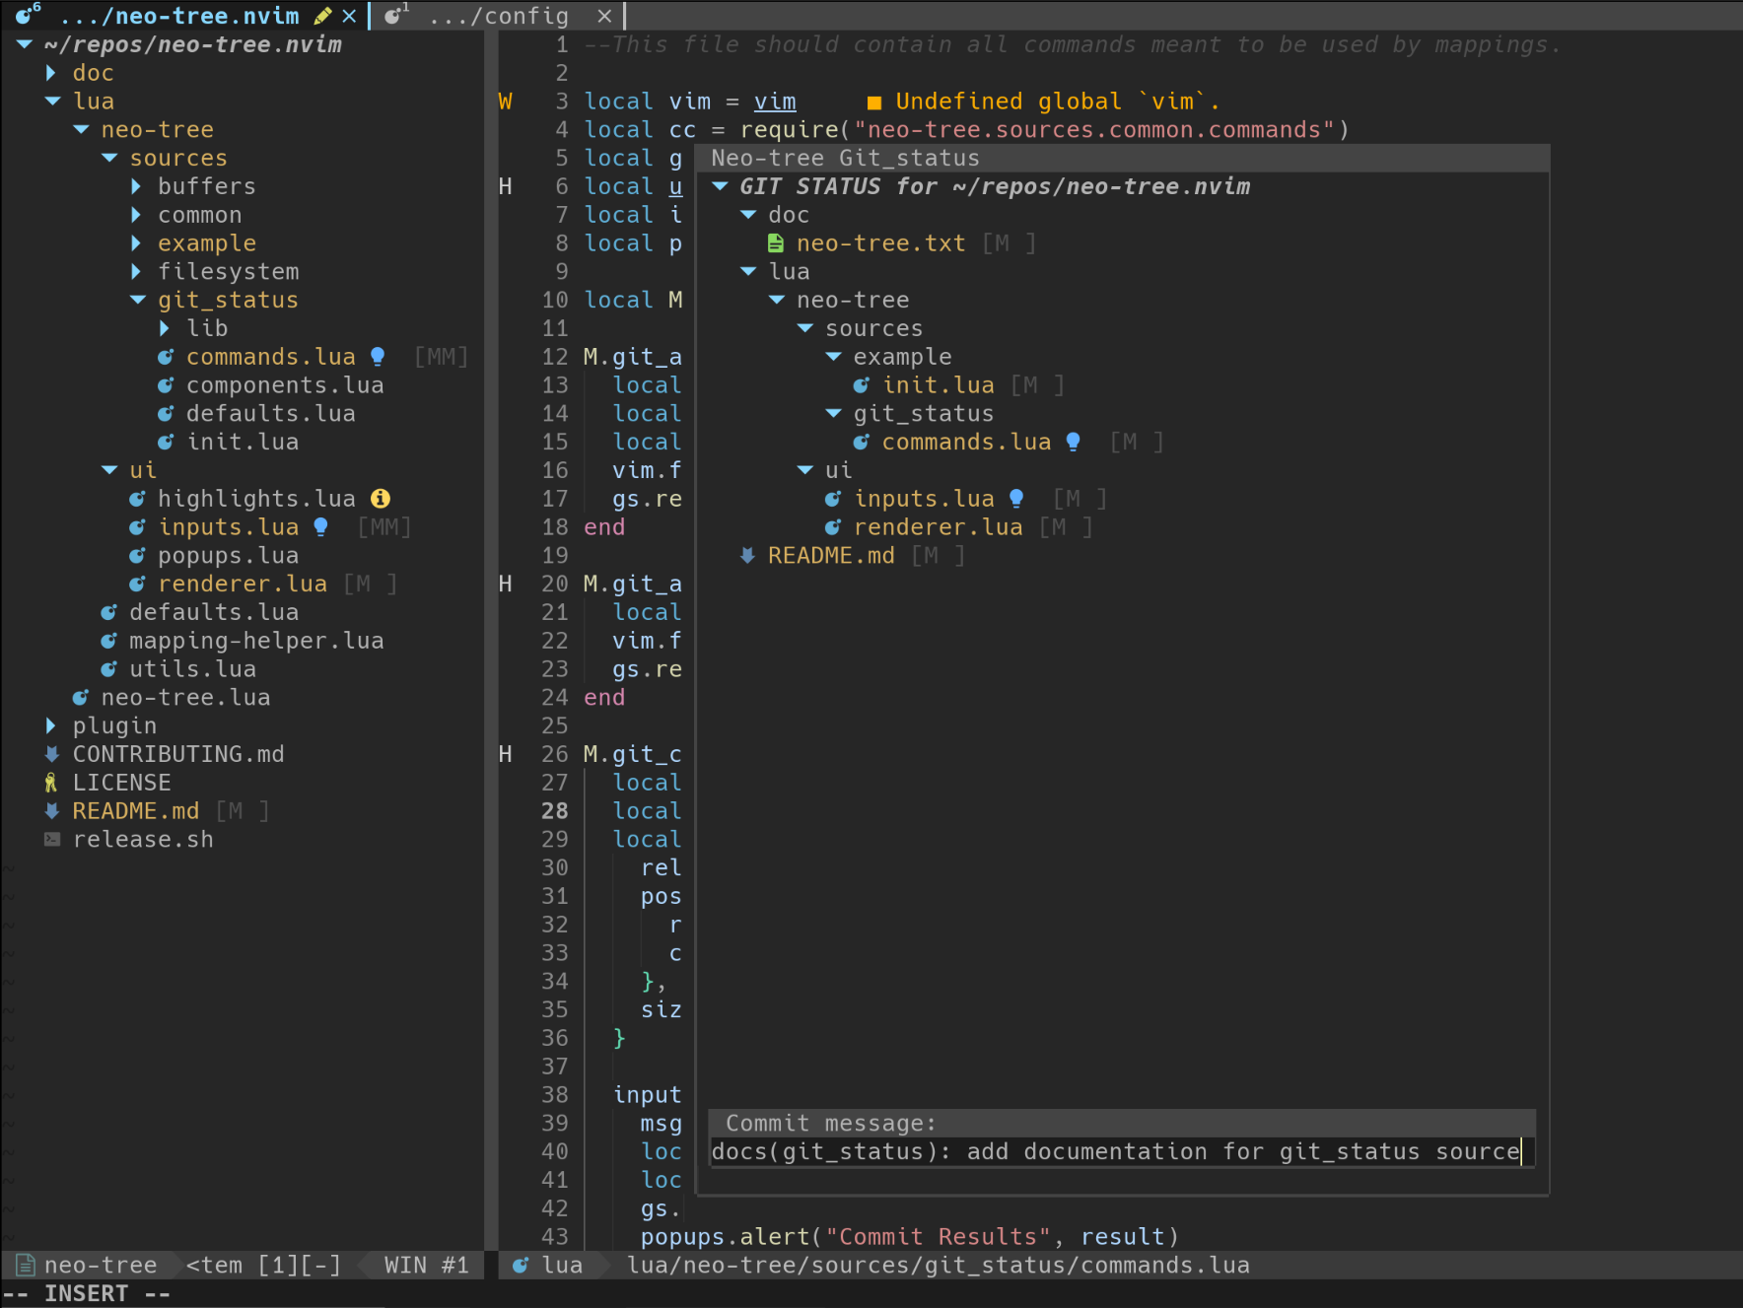Collapse the doc node in the Git status popup
Viewport: 1743px width, 1308px height.
click(748, 214)
